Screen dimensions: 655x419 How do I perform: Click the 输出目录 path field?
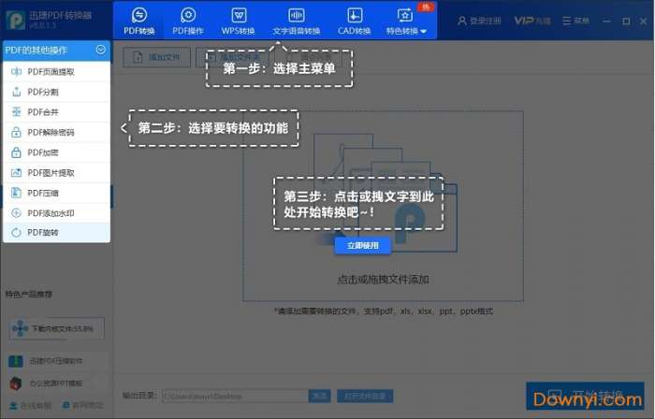(235, 396)
